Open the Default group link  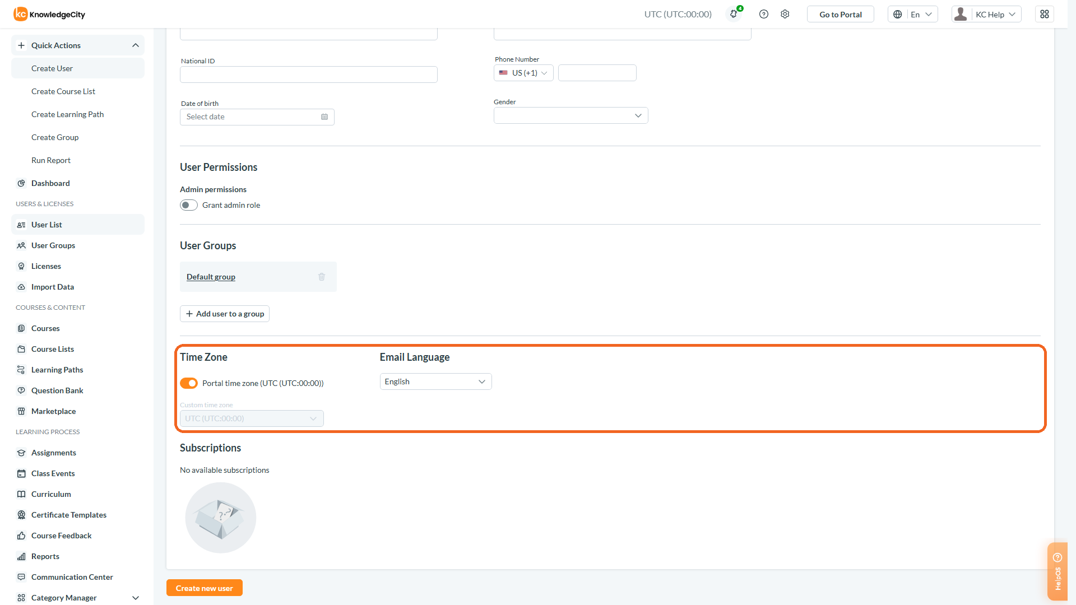click(x=211, y=277)
